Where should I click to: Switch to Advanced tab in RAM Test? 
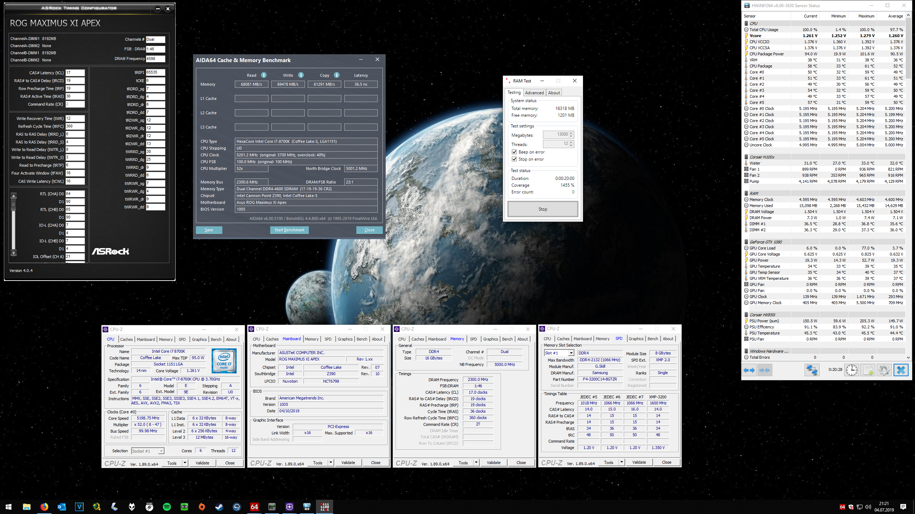pyautogui.click(x=534, y=92)
